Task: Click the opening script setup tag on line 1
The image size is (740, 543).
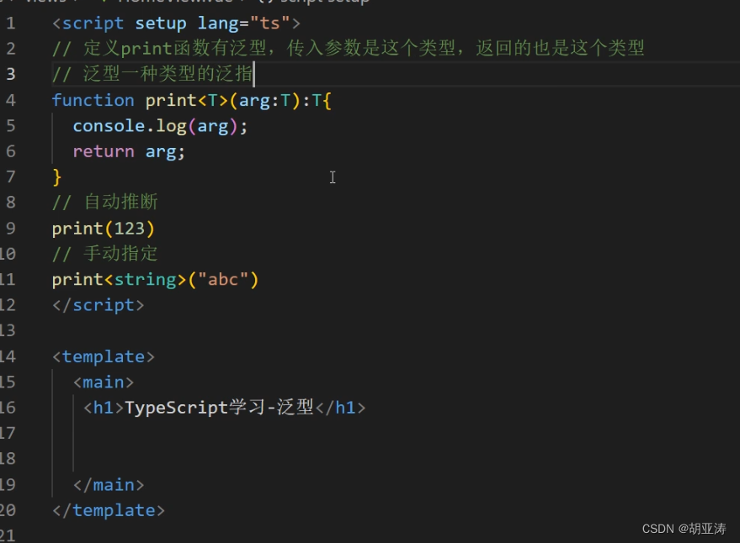Action: pos(176,23)
